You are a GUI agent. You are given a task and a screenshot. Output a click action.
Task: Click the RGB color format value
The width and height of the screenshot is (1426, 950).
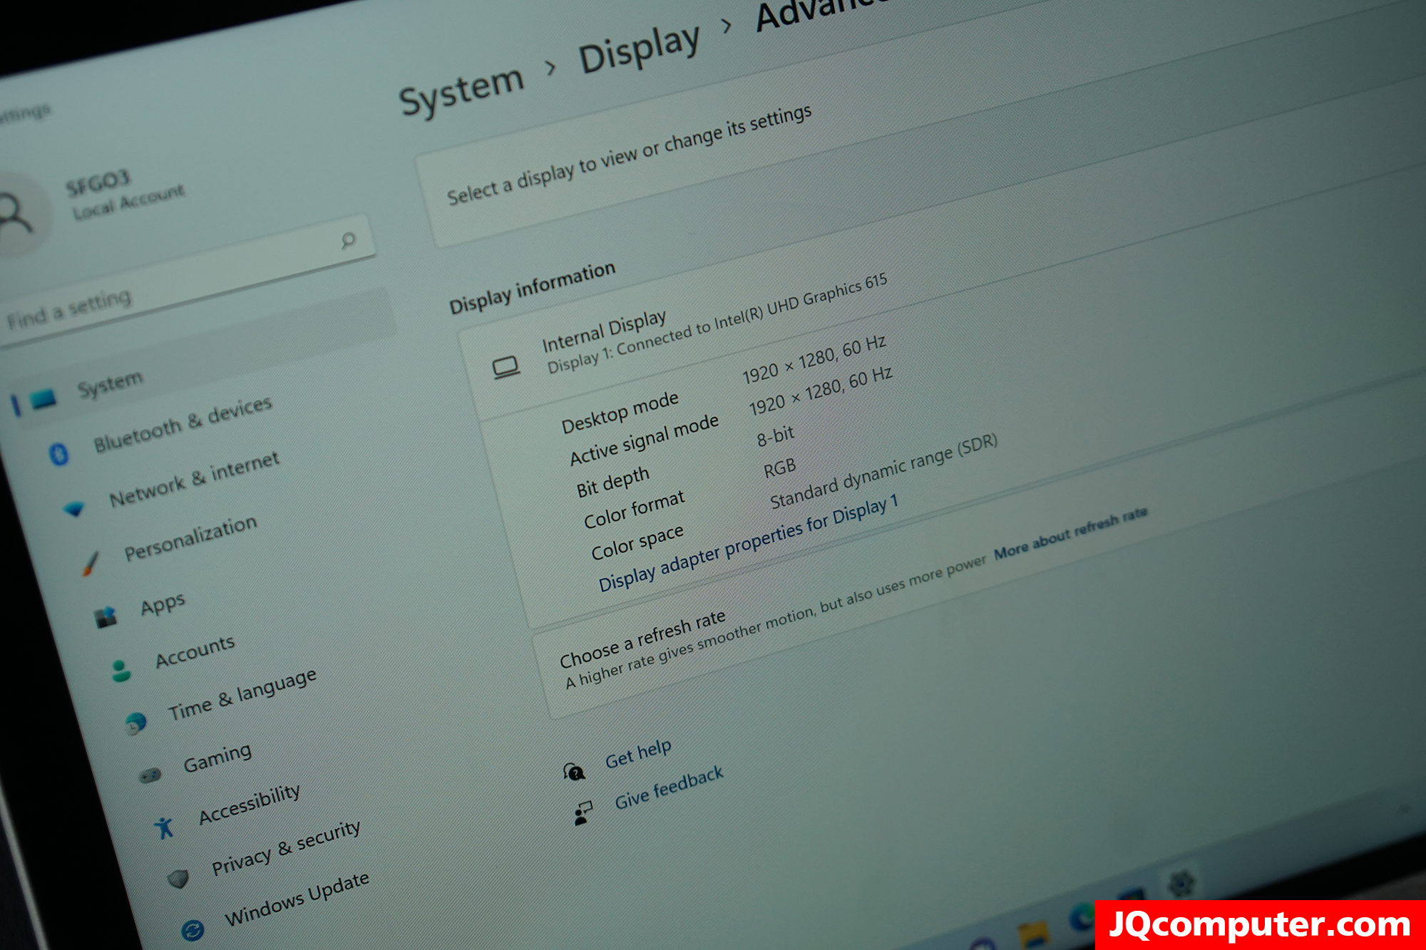click(x=779, y=468)
